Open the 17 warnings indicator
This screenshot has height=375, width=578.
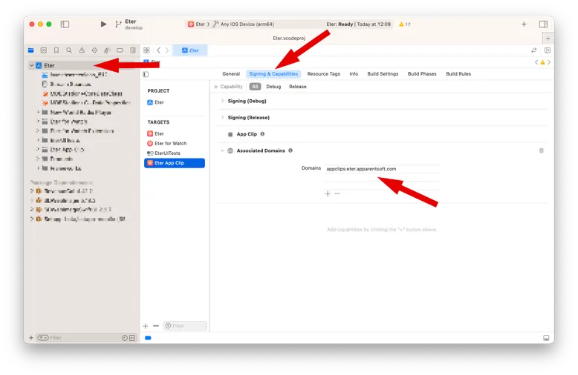405,24
